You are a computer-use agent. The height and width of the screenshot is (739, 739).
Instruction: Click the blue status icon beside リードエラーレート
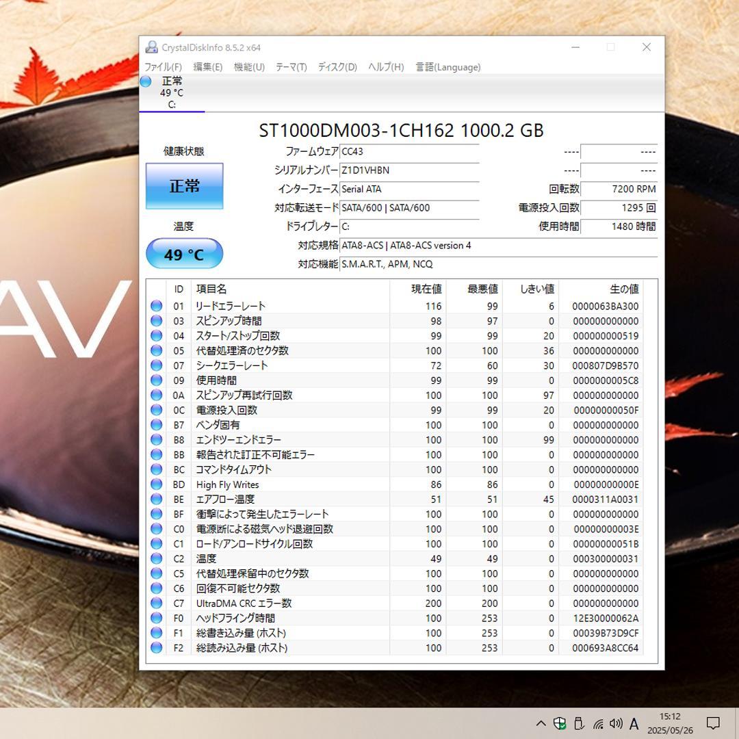156,306
